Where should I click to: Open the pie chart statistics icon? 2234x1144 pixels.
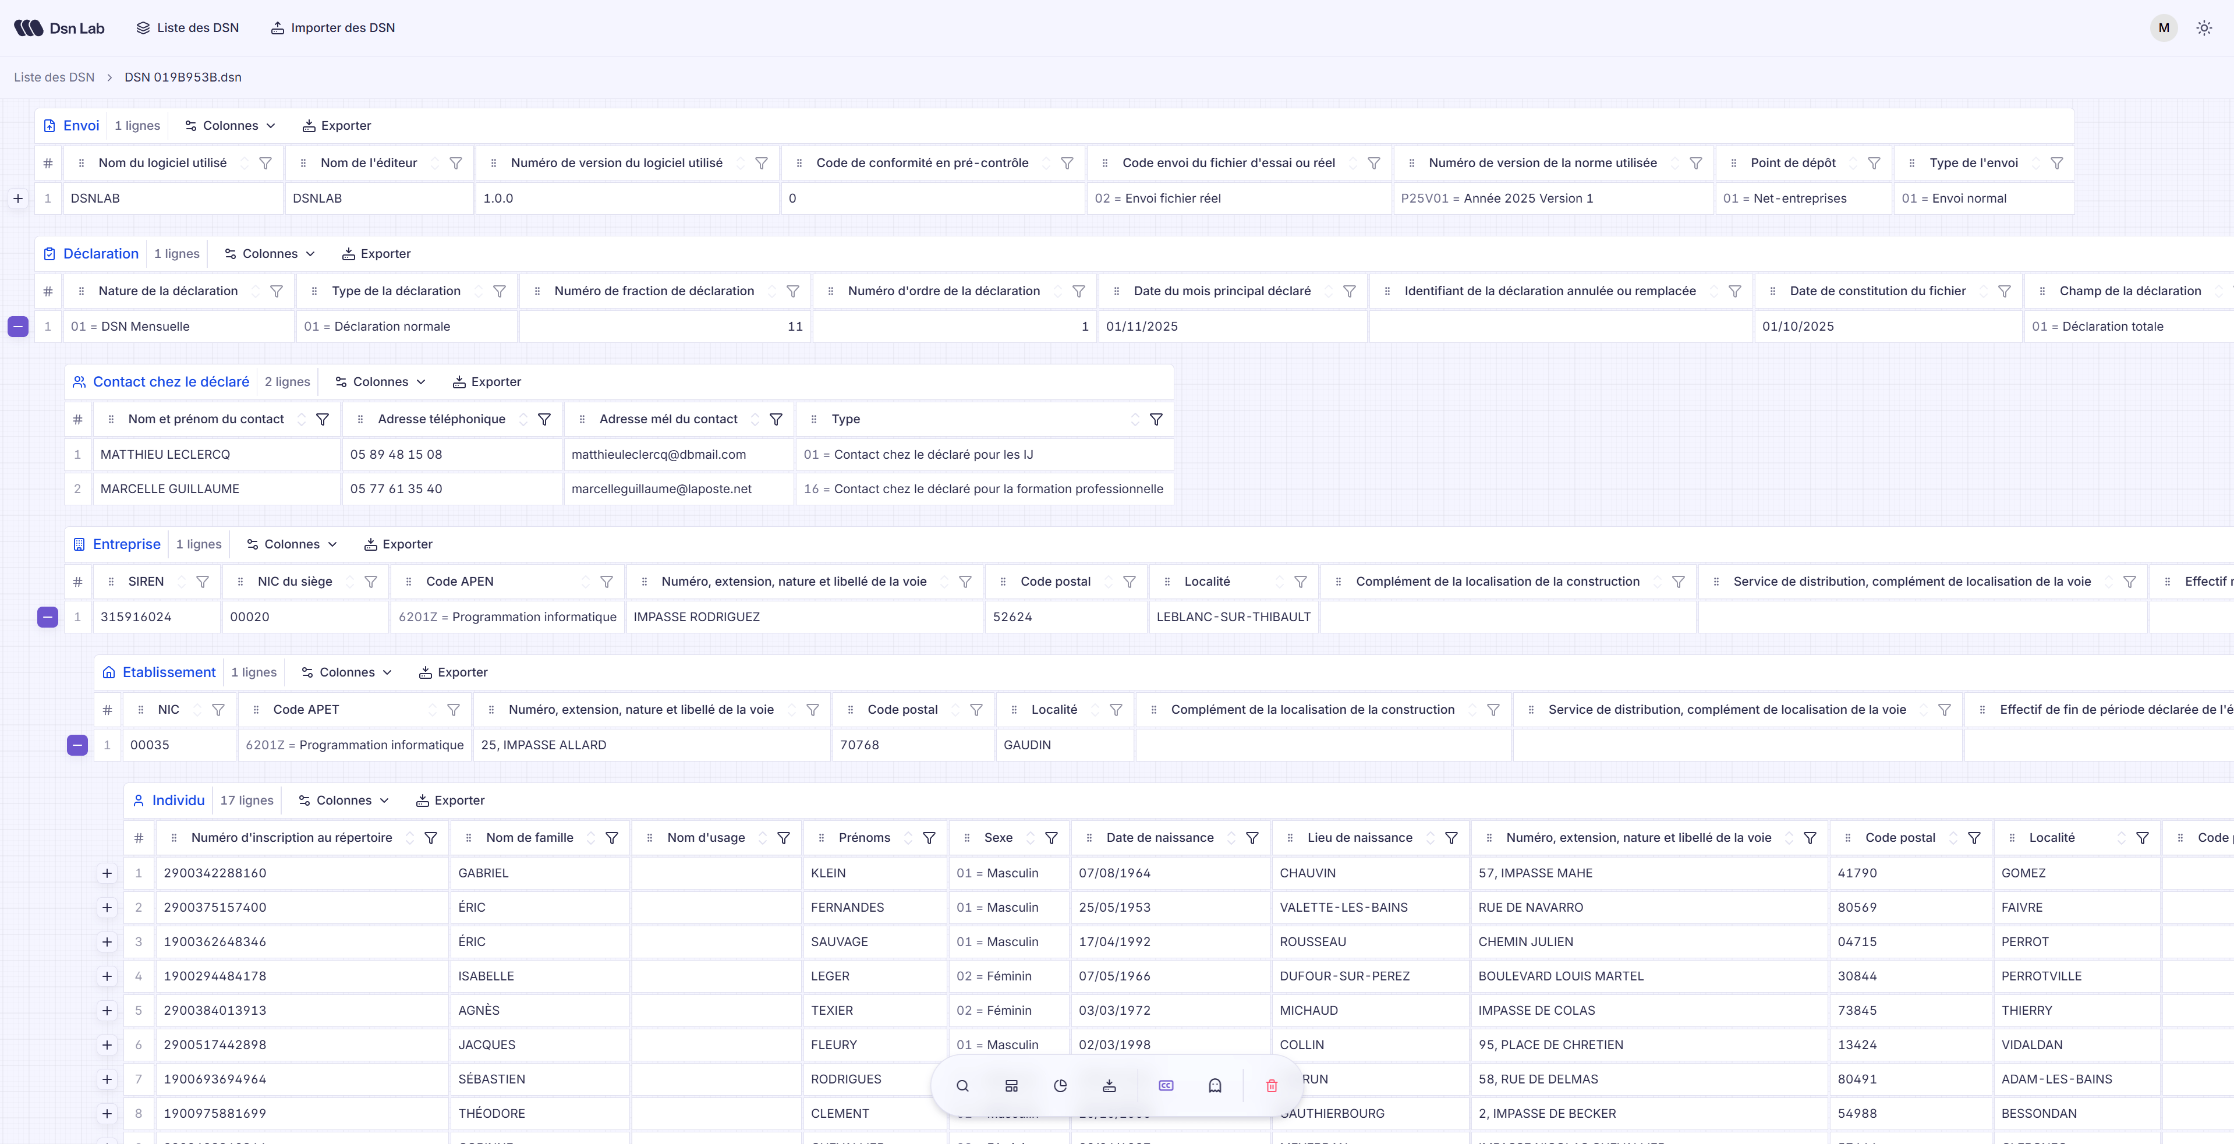click(1060, 1085)
